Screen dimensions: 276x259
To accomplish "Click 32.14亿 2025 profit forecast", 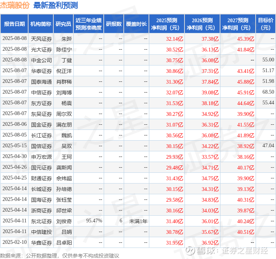I will [x=174, y=39].
